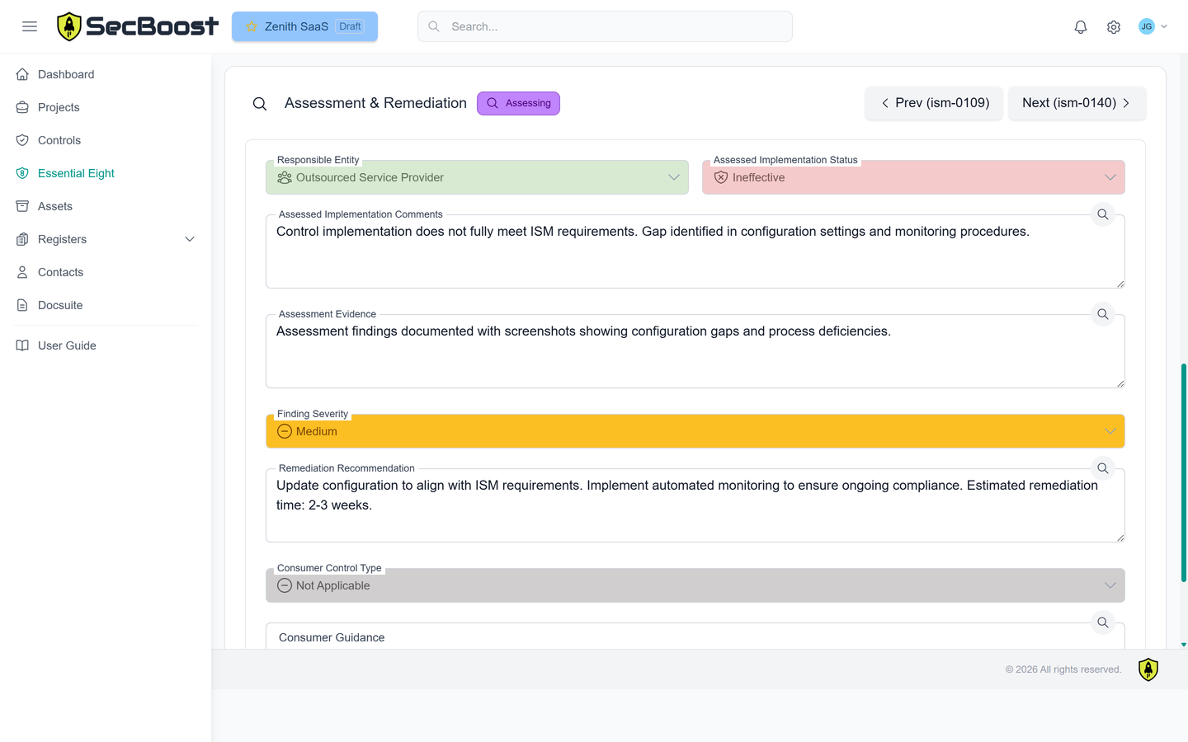1188x742 pixels.
Task: Open the User Guide from the sidebar
Action: 67,345
